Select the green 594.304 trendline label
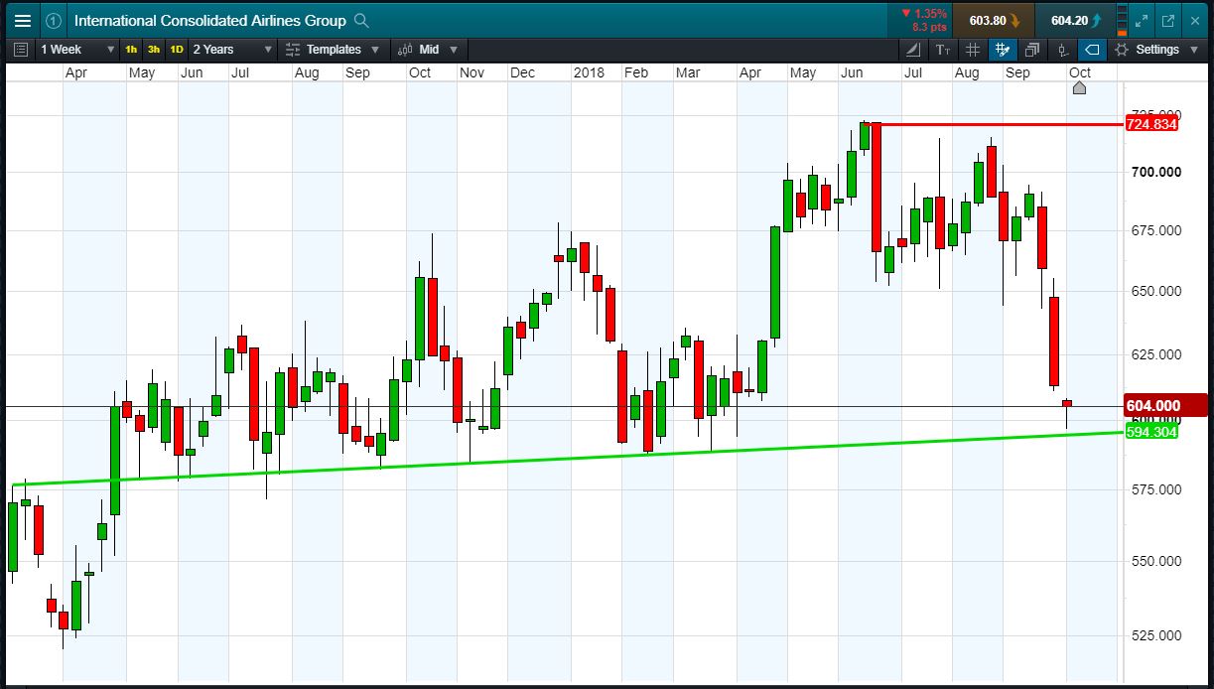Image resolution: width=1214 pixels, height=689 pixels. coord(1151,432)
